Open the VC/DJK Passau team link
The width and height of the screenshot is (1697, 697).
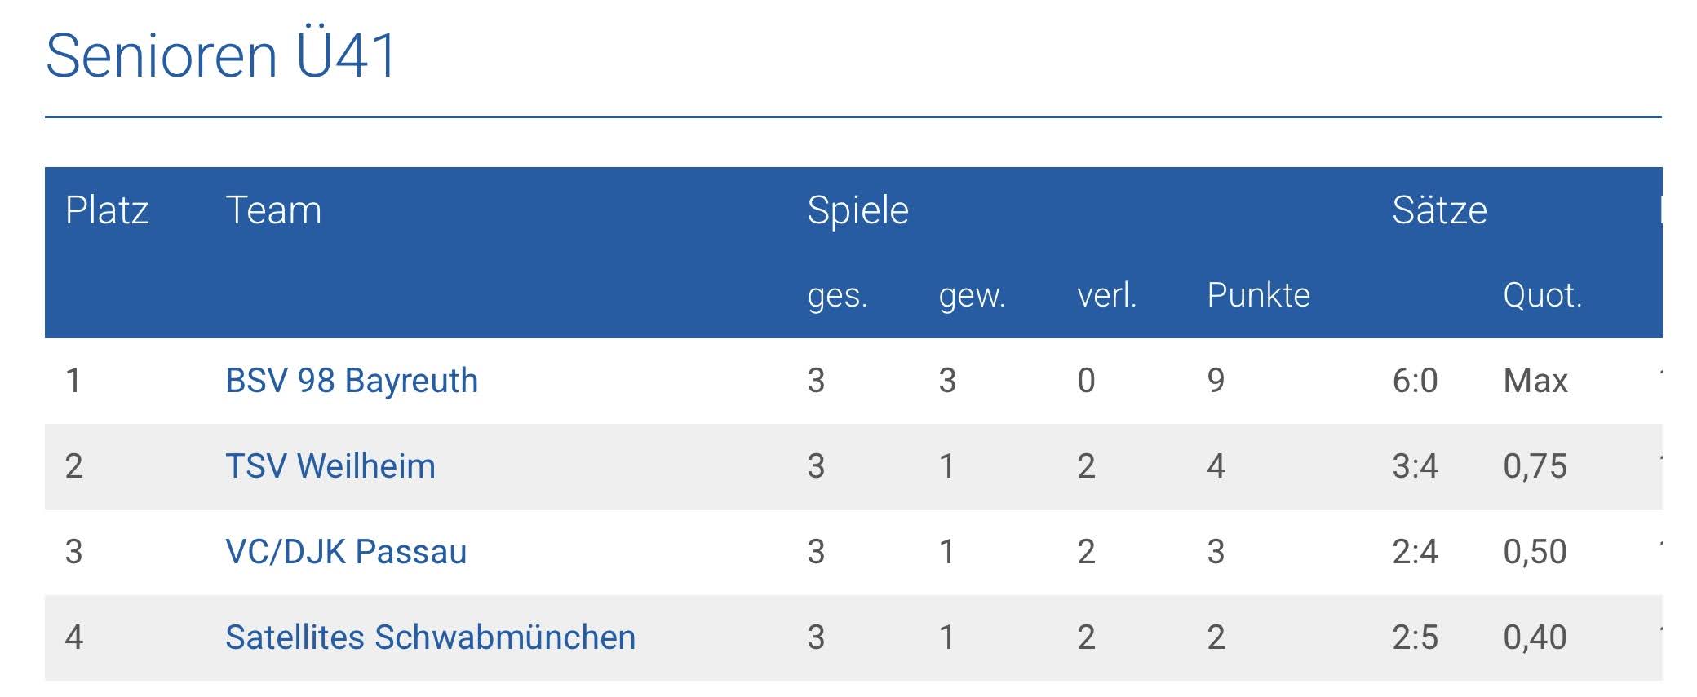point(345,552)
